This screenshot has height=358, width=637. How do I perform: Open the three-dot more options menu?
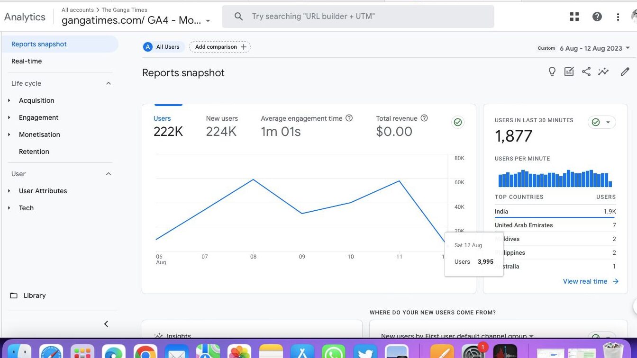point(618,17)
